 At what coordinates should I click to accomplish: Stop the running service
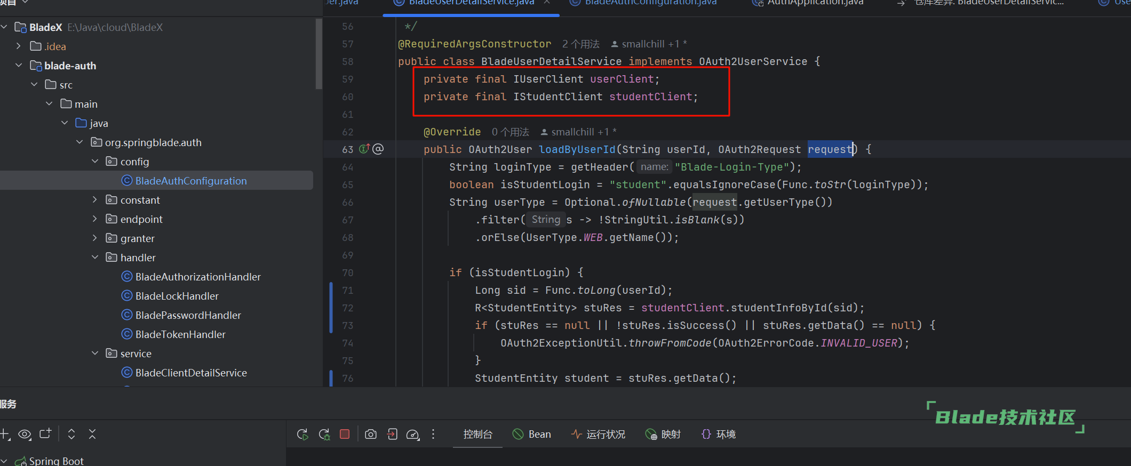click(x=345, y=434)
